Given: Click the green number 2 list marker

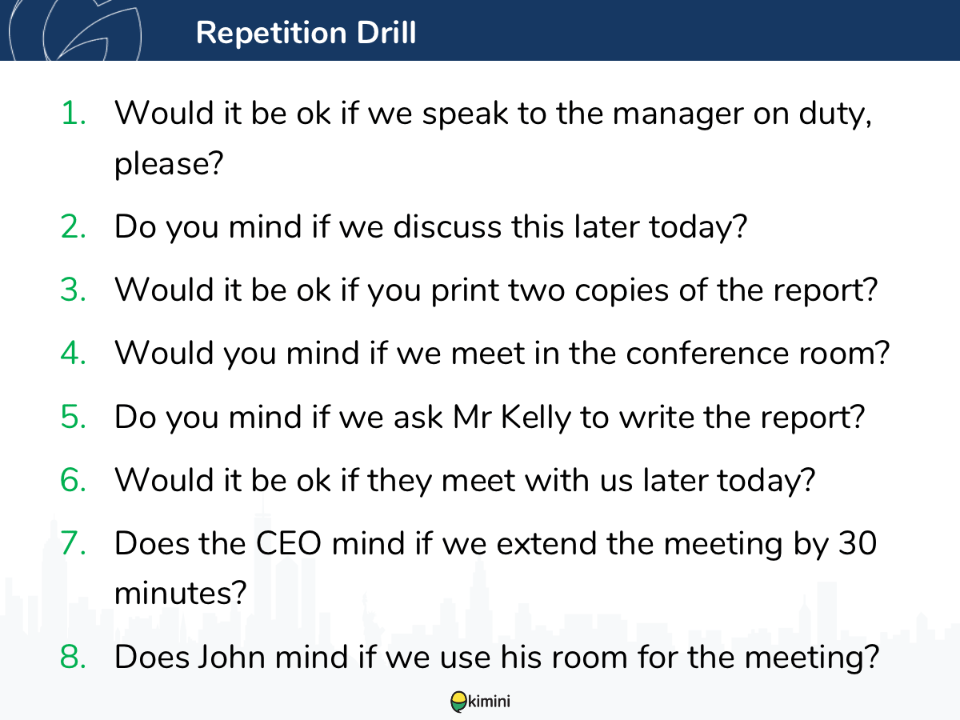Looking at the screenshot, I should 74,227.
